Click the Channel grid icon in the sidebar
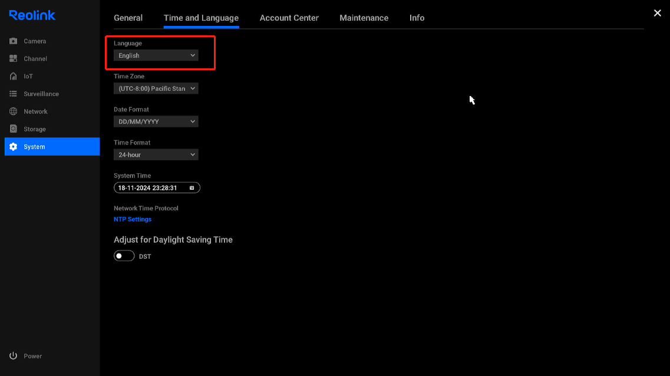The height and width of the screenshot is (376, 670). 13,58
